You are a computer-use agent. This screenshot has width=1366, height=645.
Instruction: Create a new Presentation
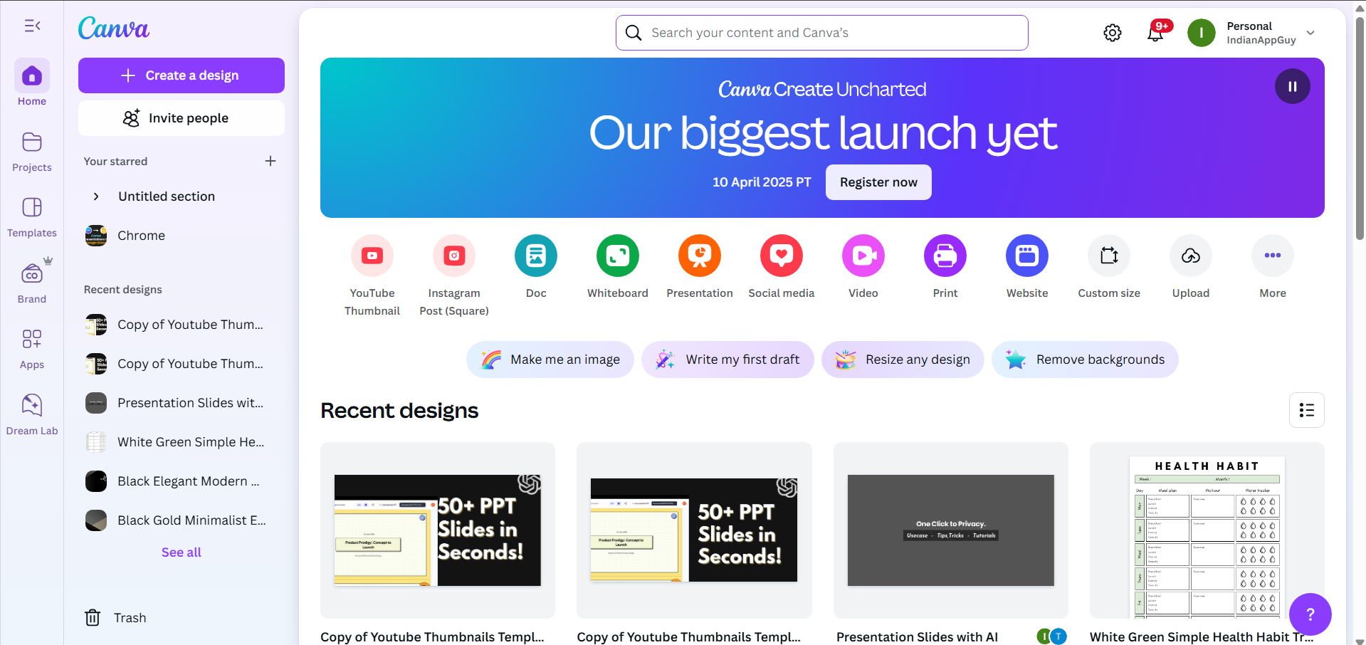coord(700,267)
